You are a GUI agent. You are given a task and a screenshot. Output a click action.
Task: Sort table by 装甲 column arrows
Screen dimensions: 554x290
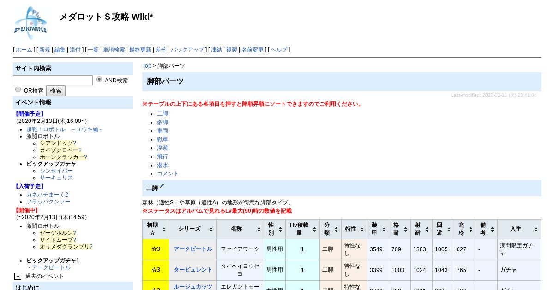pos(384,229)
